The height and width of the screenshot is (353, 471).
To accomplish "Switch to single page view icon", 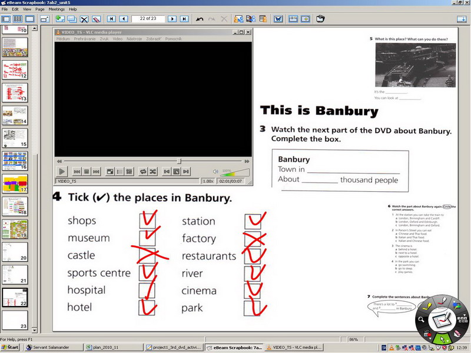I will click(x=6, y=19).
